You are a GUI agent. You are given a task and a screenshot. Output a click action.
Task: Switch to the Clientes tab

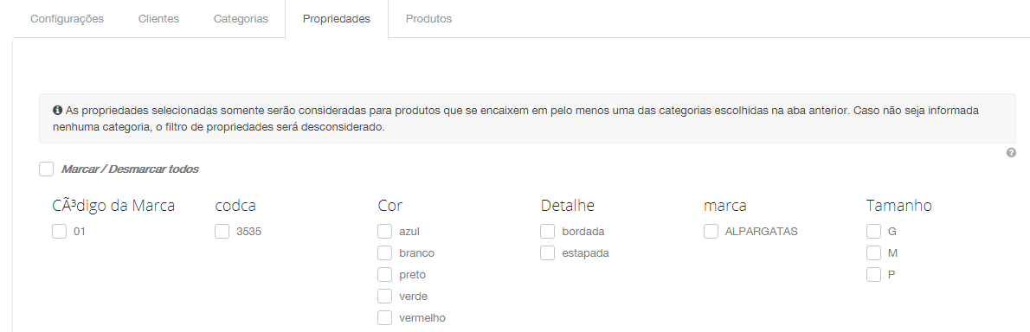[x=159, y=19]
